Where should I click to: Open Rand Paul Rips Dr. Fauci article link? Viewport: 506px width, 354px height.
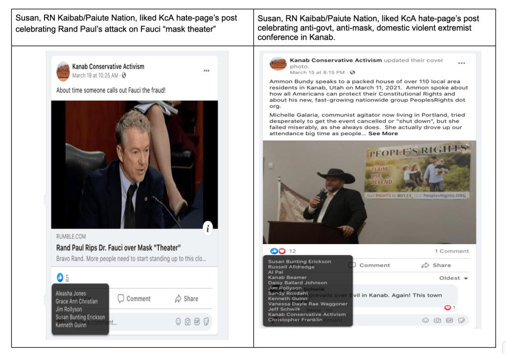(118, 248)
